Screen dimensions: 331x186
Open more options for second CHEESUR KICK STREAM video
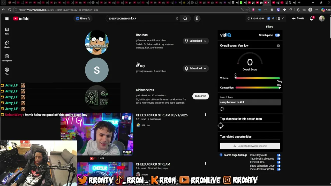point(205,164)
